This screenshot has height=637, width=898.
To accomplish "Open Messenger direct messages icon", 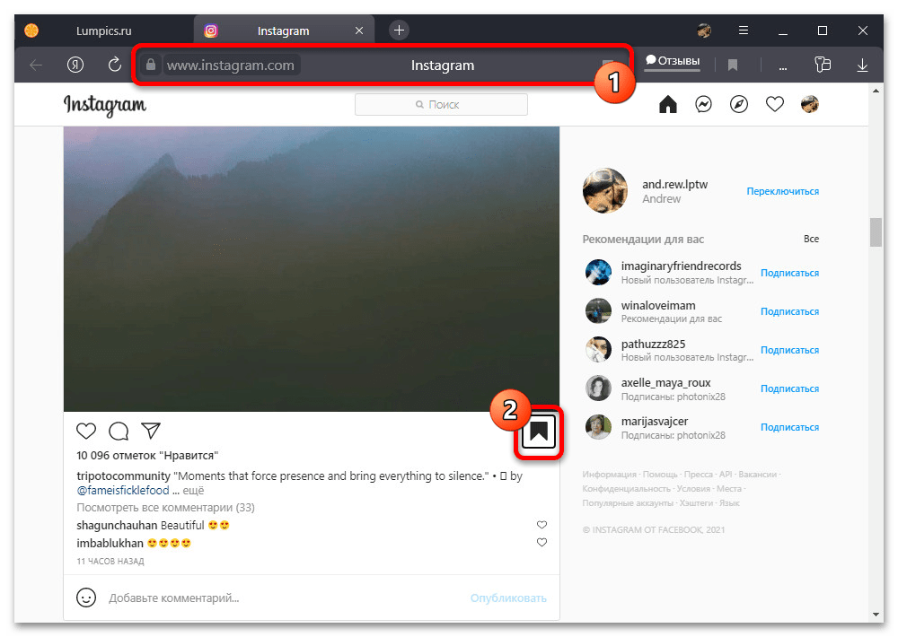I will click(704, 105).
